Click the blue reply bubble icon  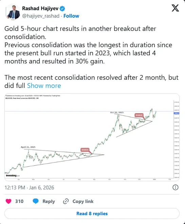[35, 201]
